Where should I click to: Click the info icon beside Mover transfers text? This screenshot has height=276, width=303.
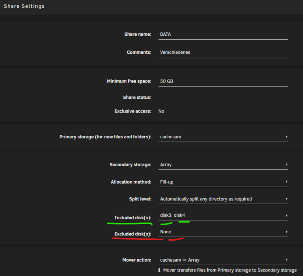click(159, 270)
